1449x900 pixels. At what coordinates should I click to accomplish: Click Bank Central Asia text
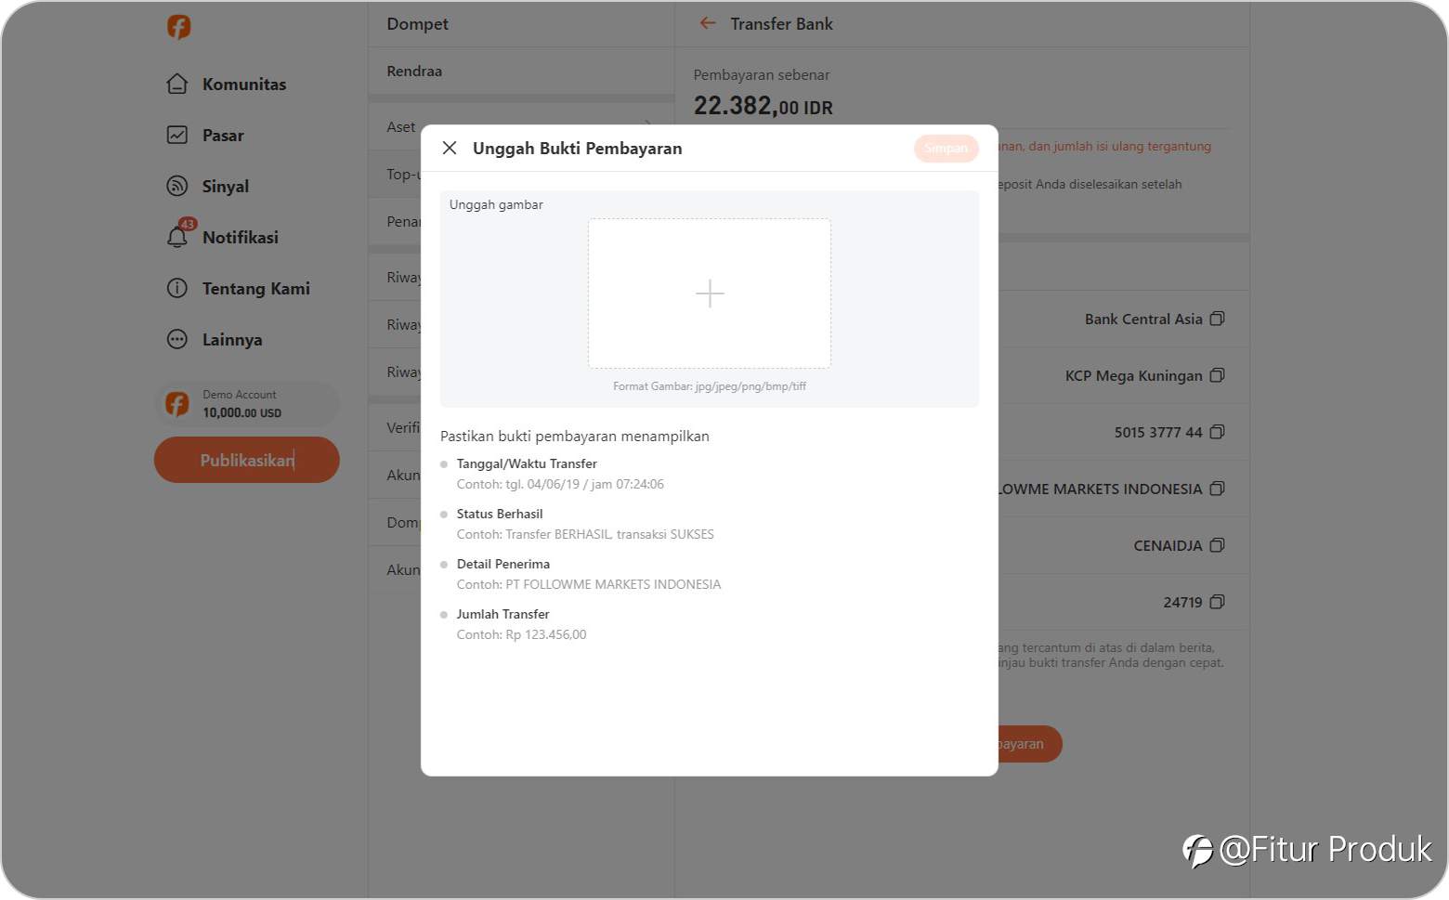[x=1143, y=319]
